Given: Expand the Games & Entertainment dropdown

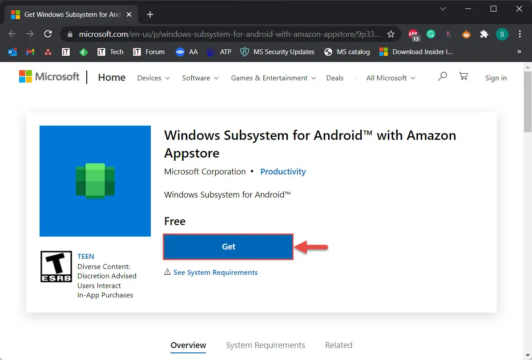Looking at the screenshot, I should [273, 78].
